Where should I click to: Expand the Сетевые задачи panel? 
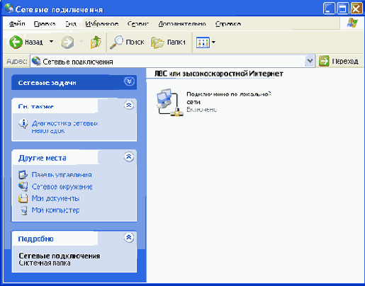(x=129, y=81)
